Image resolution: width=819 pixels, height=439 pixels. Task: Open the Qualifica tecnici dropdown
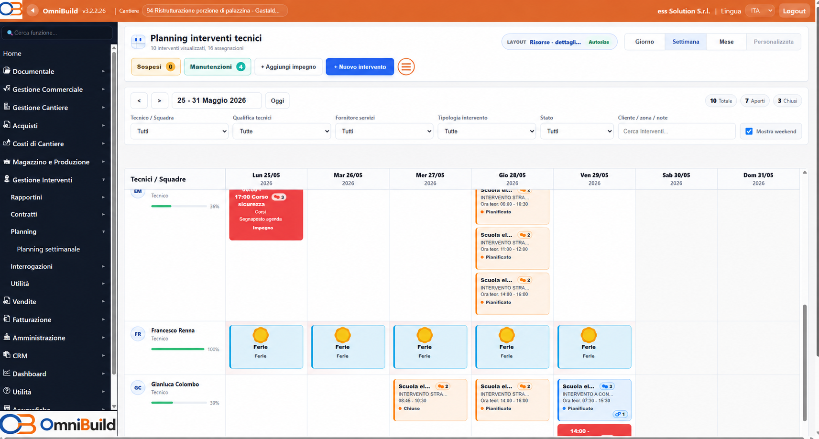282,131
